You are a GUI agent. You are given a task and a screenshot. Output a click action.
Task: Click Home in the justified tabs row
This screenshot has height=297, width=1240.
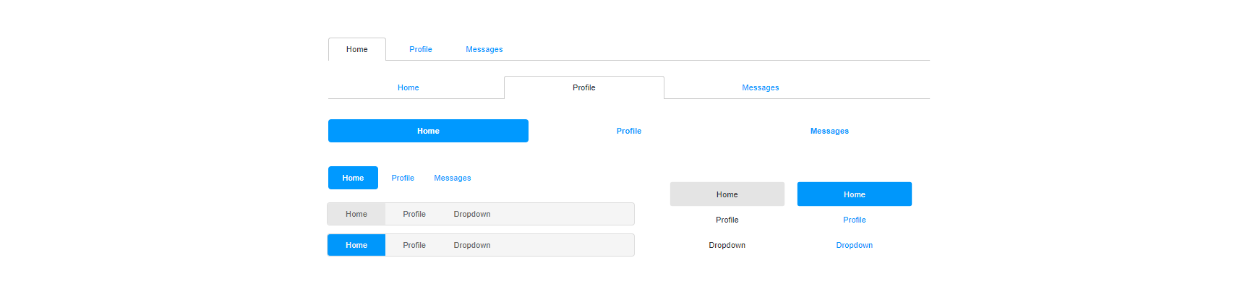[408, 87]
